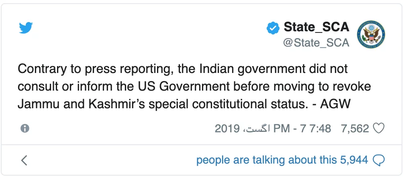
Task: Open the State_SCA display name profile
Action: [x=316, y=27]
